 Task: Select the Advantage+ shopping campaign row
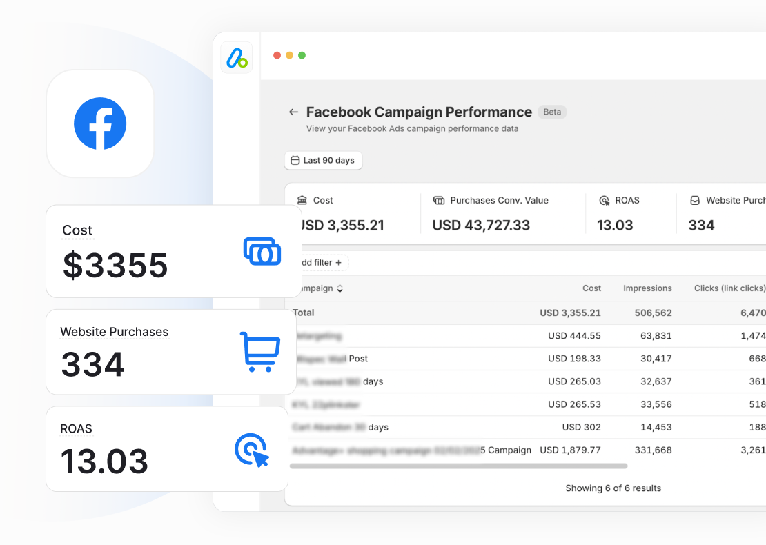[411, 450]
